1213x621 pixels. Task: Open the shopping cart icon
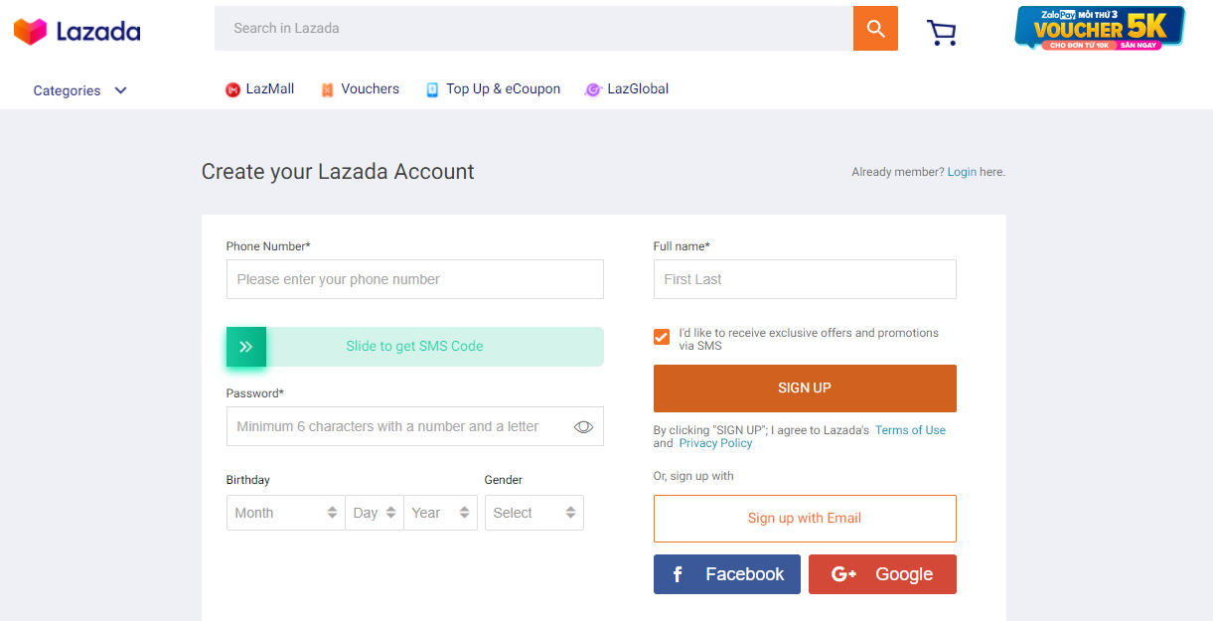pyautogui.click(x=941, y=32)
